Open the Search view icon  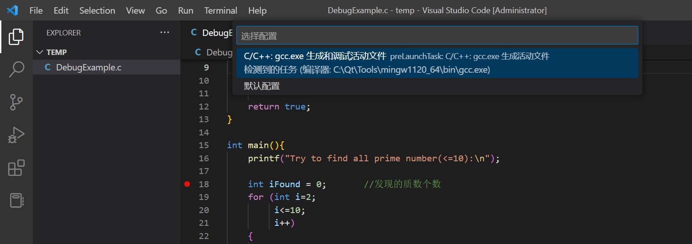(x=16, y=69)
